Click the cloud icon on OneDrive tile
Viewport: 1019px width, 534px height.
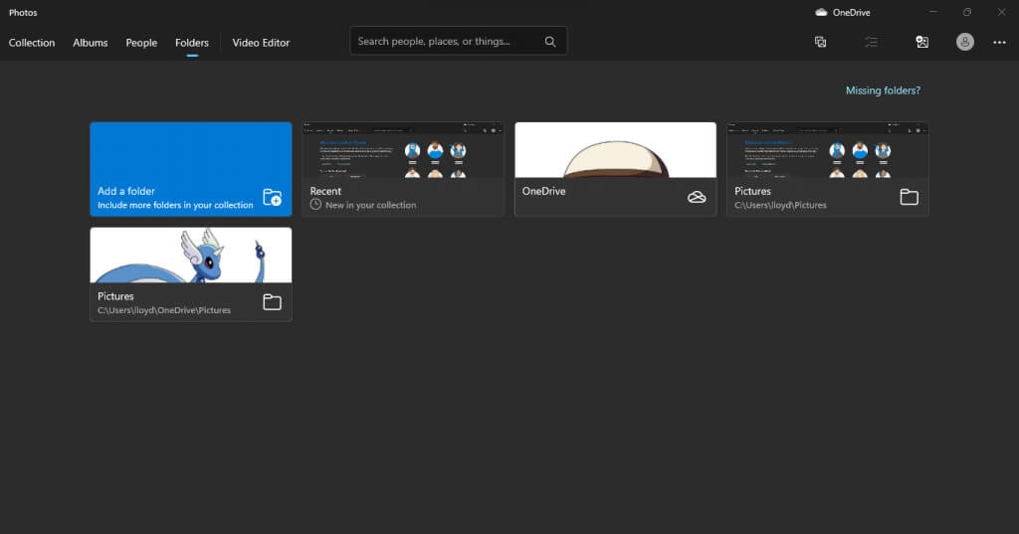(x=697, y=197)
